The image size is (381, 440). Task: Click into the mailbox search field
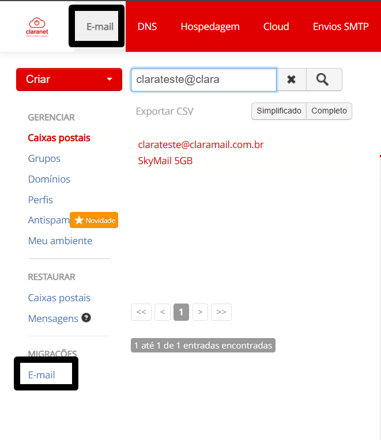tap(203, 79)
